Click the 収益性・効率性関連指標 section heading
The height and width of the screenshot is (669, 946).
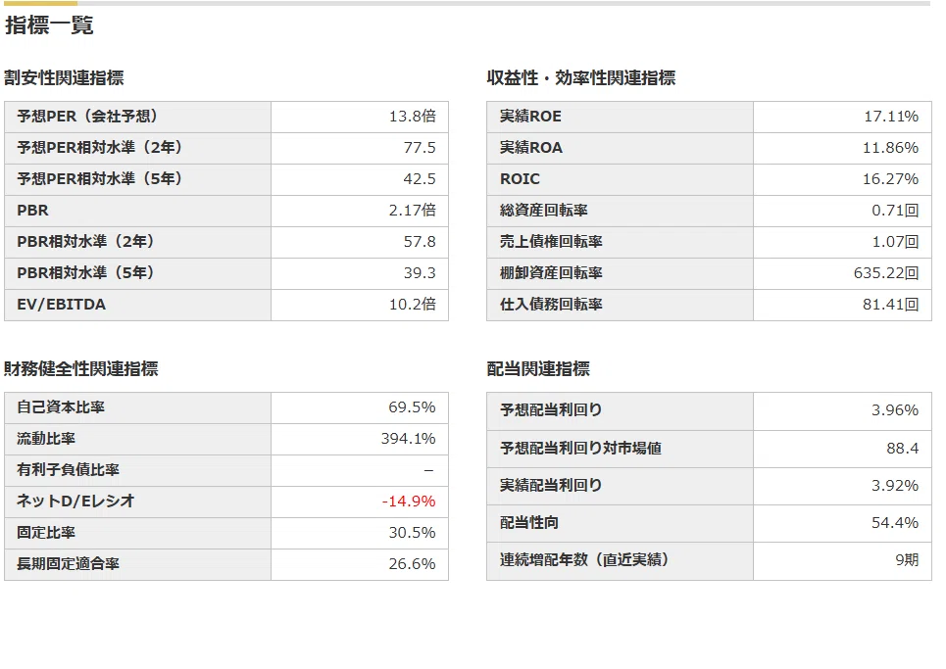[x=581, y=77]
